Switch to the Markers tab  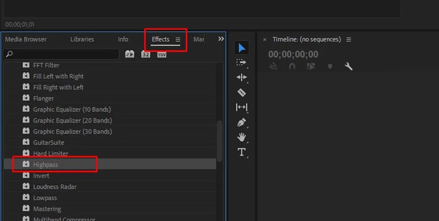[x=199, y=39]
